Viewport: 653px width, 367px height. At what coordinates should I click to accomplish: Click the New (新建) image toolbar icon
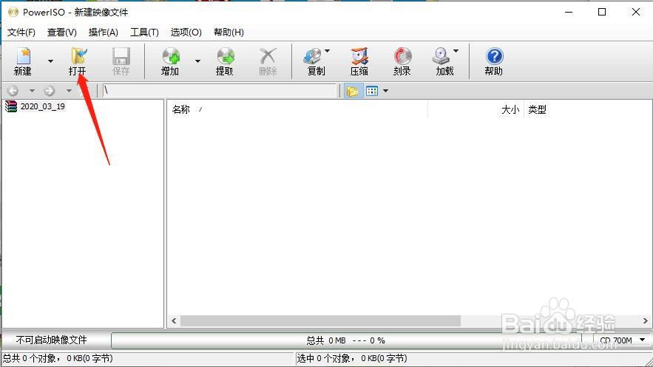coord(23,61)
